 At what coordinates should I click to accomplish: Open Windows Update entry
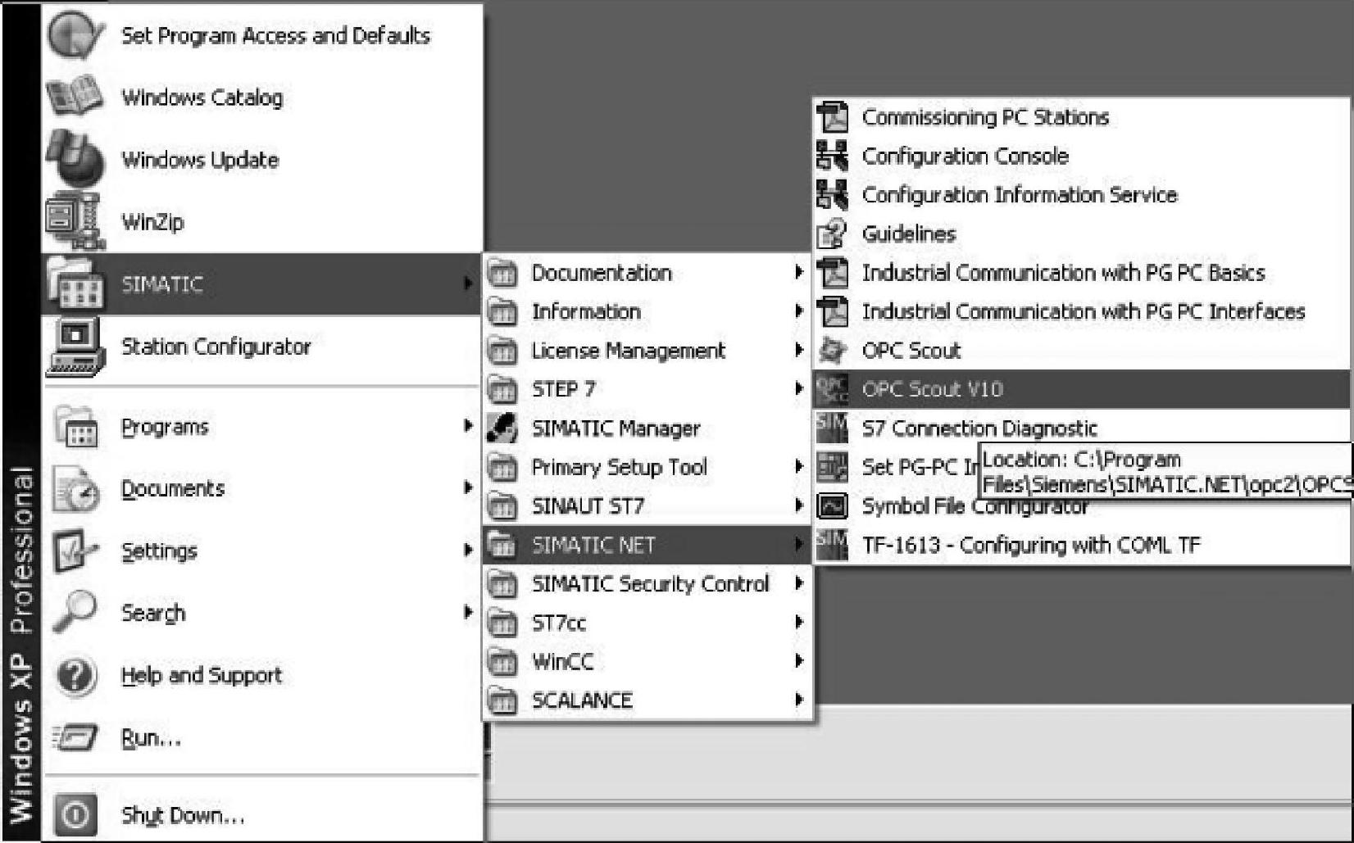coord(261,159)
